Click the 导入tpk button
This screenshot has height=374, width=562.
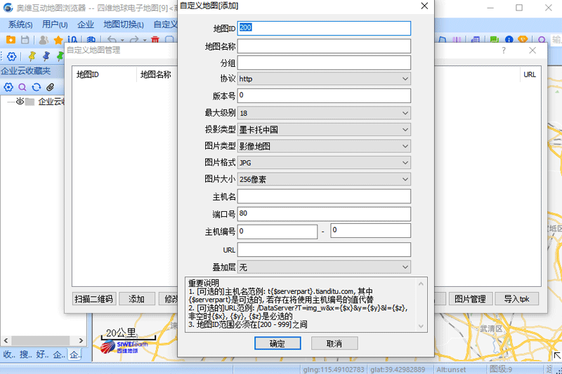coord(516,299)
